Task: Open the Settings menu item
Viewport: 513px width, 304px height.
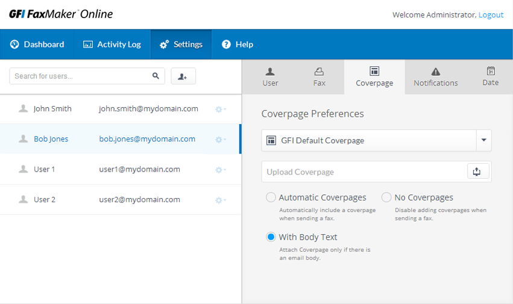Action: (x=181, y=45)
